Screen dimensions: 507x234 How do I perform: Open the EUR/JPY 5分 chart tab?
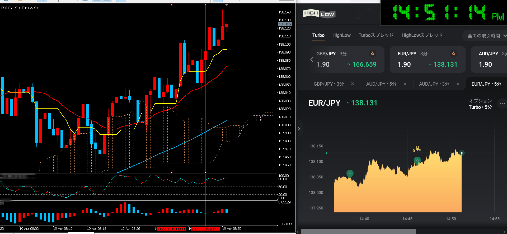tap(486, 84)
